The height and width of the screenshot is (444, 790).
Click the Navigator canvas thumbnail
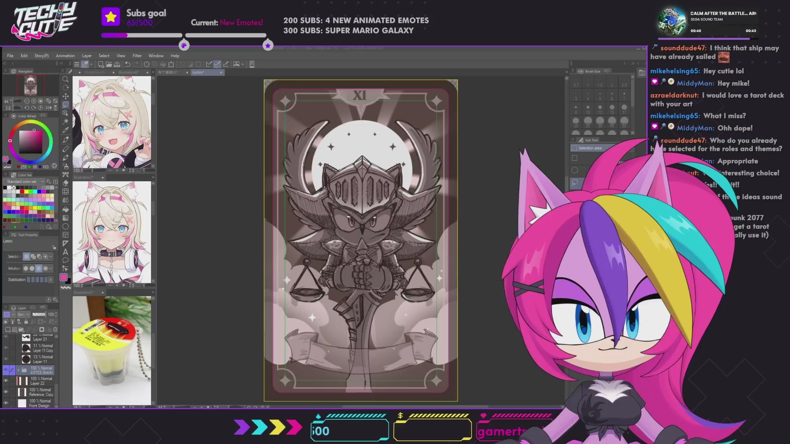point(31,86)
